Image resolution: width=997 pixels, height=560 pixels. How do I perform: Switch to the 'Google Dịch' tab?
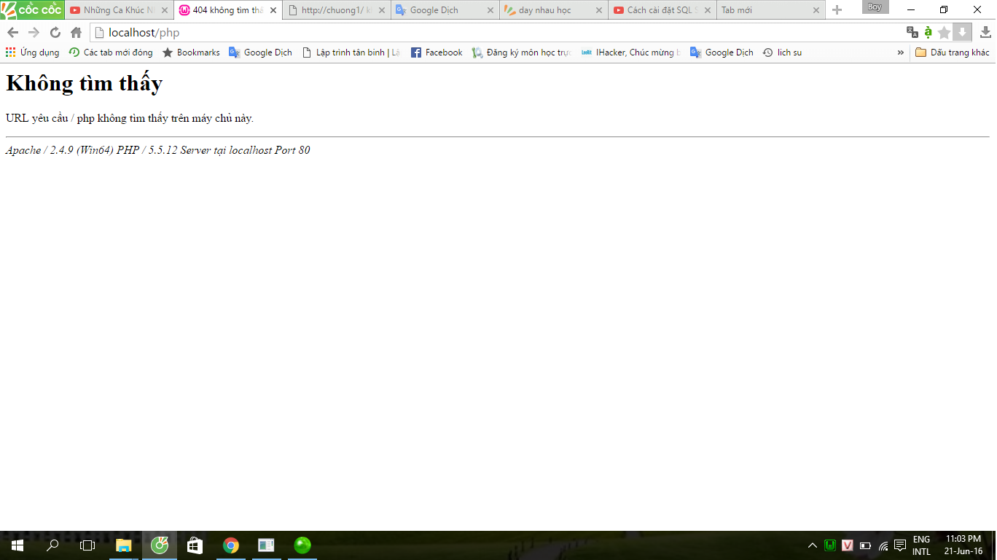[434, 10]
